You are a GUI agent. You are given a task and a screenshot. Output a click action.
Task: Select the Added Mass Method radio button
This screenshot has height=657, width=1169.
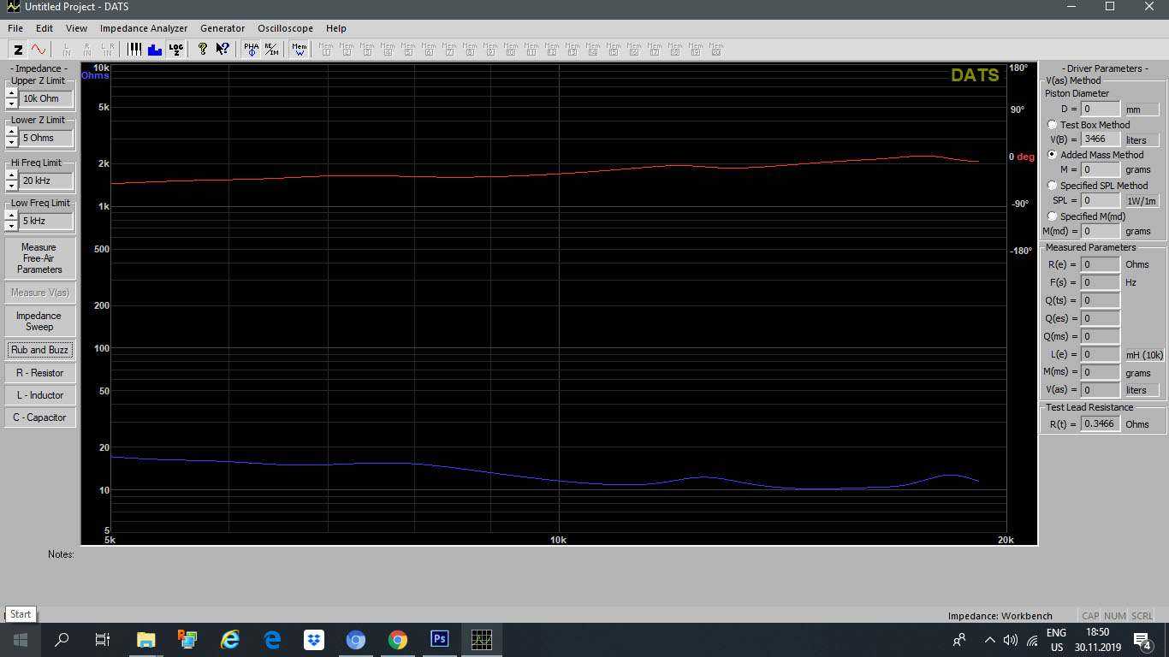tap(1053, 155)
